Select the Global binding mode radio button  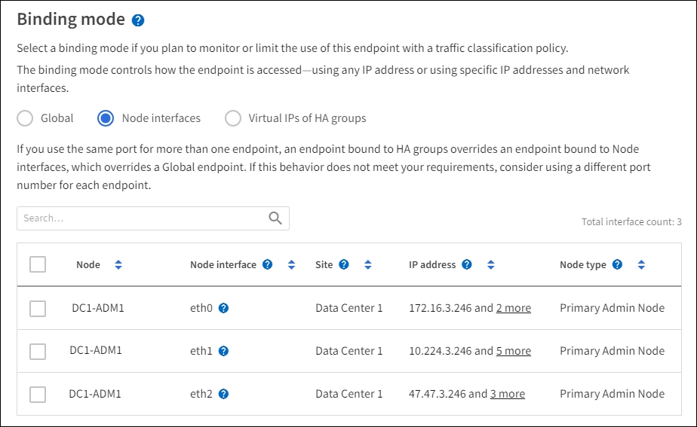point(26,118)
